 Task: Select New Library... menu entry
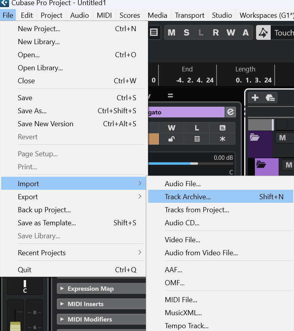(x=73, y=41)
